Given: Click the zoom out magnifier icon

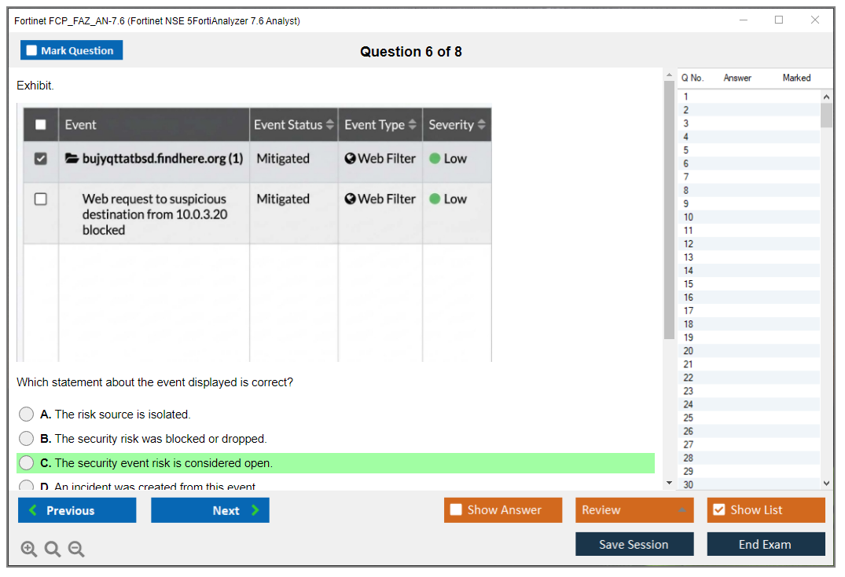Looking at the screenshot, I should [x=76, y=549].
